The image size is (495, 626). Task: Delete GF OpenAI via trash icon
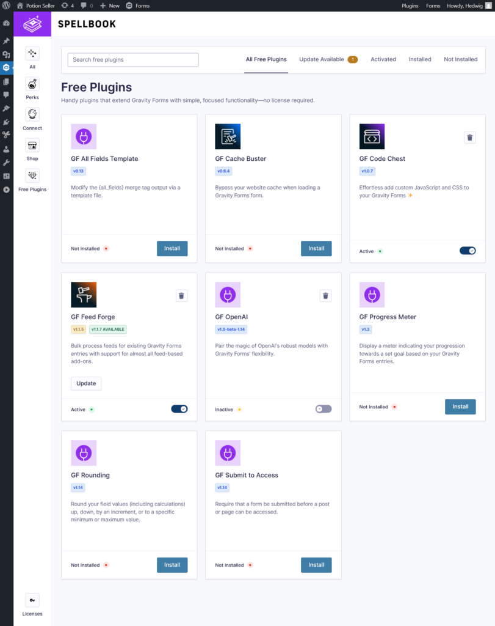click(x=325, y=296)
